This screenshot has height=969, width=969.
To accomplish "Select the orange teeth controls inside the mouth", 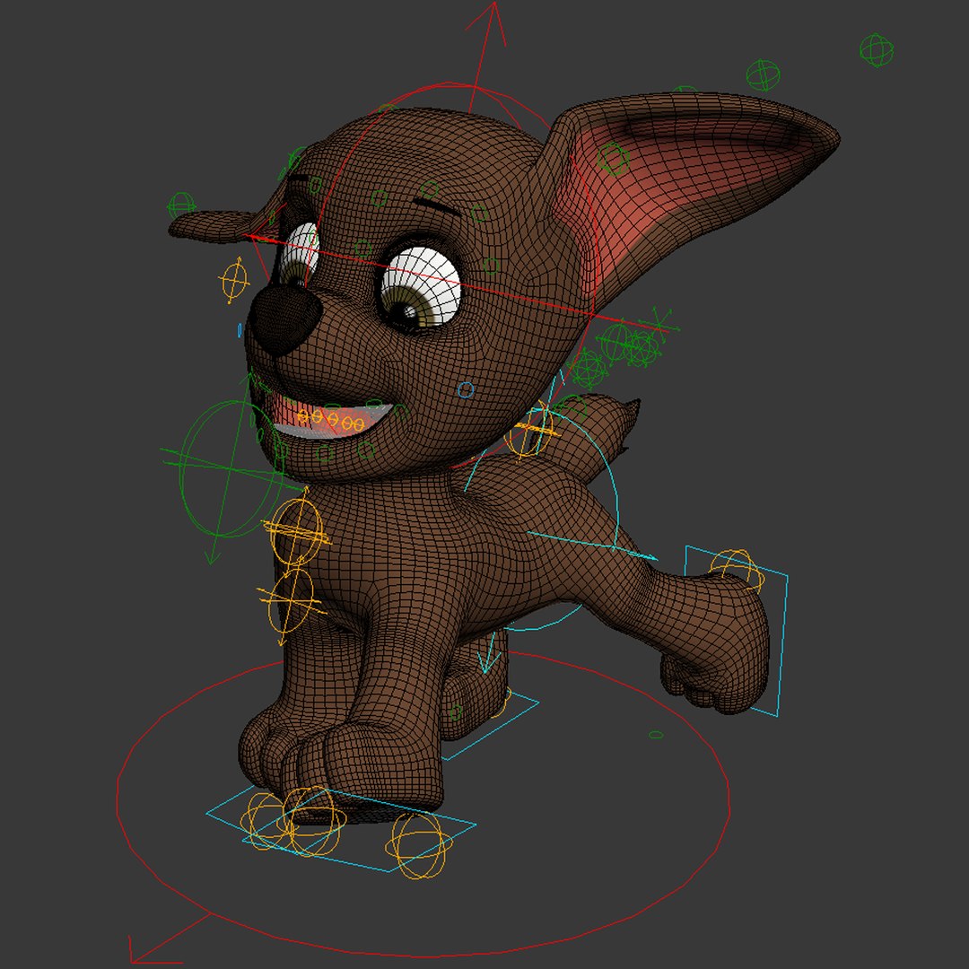I will (x=330, y=420).
